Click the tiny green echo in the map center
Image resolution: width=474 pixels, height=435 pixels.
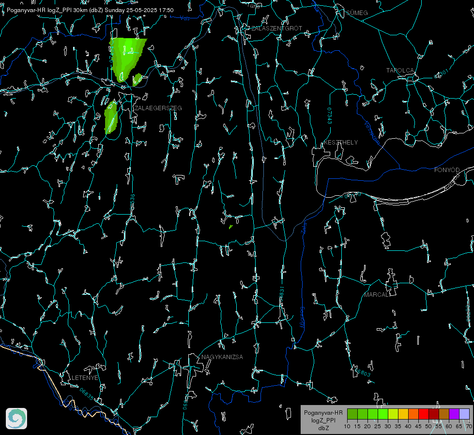point(230,227)
